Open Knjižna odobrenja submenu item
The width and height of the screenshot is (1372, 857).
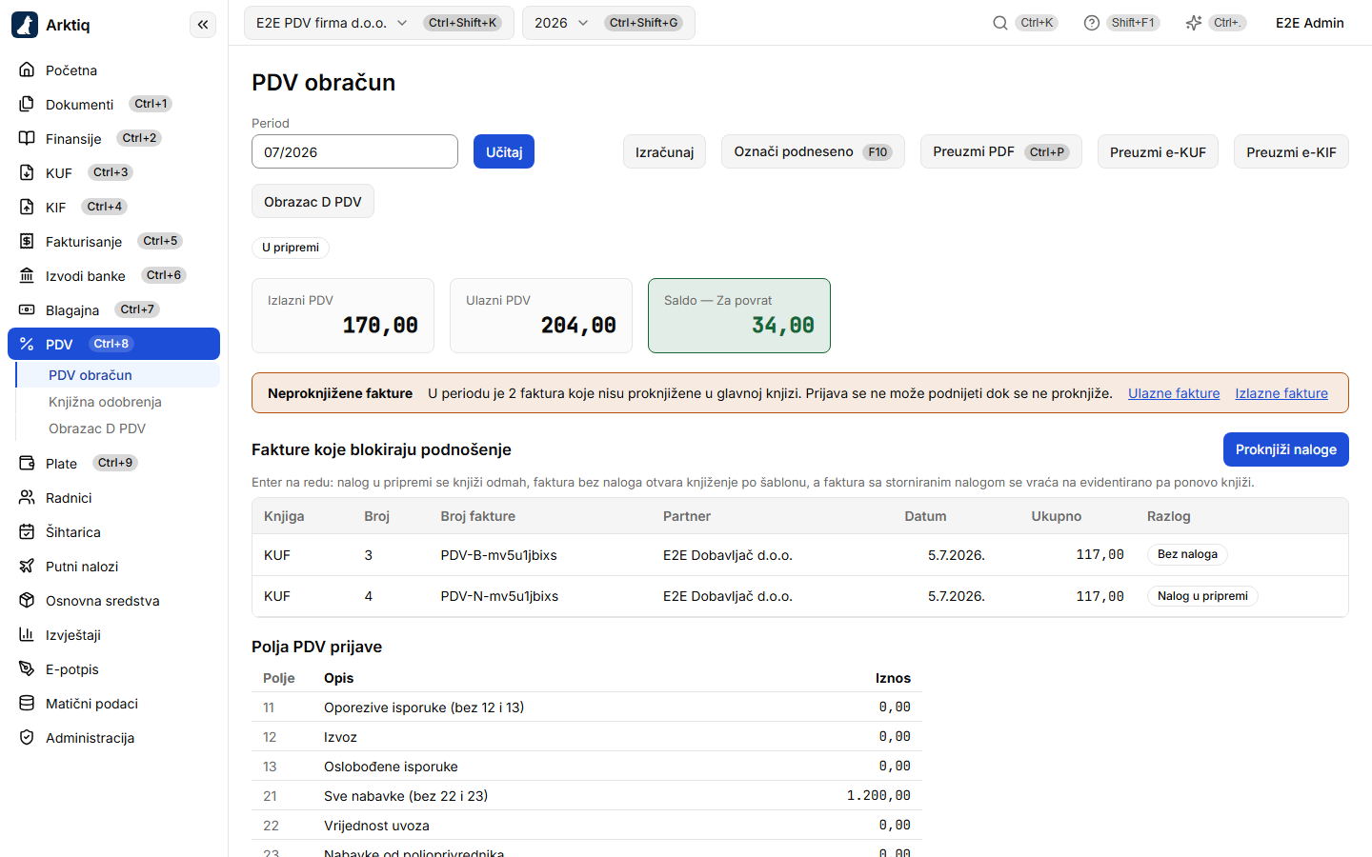(x=118, y=402)
